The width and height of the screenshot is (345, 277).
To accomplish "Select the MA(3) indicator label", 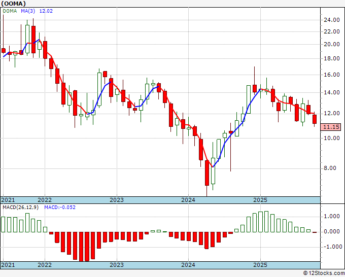I will pos(28,11).
